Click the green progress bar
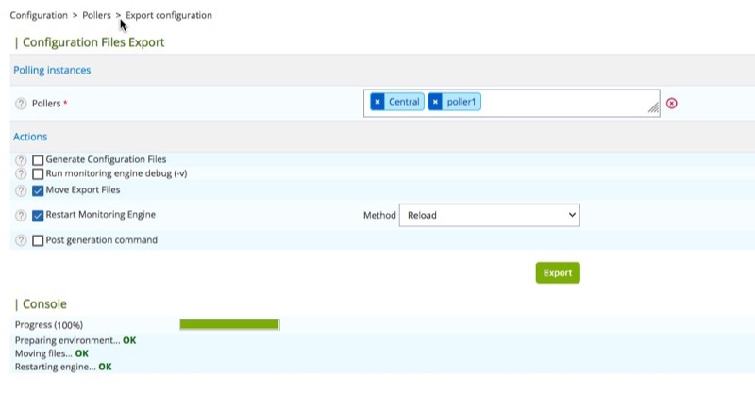This screenshot has height=409, width=755. (x=229, y=324)
